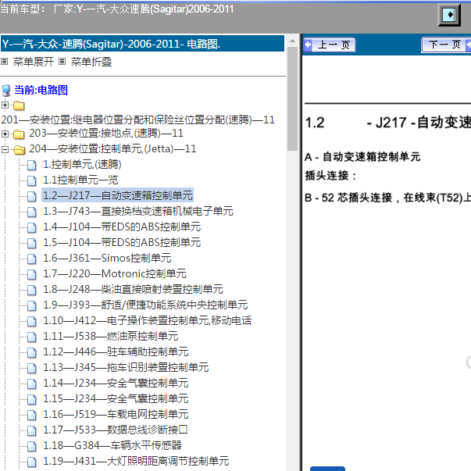Viewport: 471px width, 471px height.
Task: Click the 当前:电路图 computer icon
Action: point(6,91)
